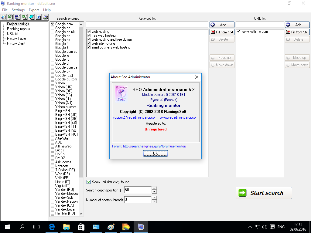Open www.seoadministrator.com link
Viewport: 311px width, 233px height.
point(179,117)
